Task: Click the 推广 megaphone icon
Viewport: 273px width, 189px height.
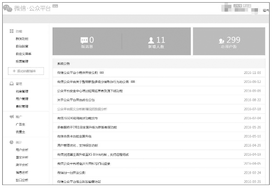Action: [x=12, y=117]
